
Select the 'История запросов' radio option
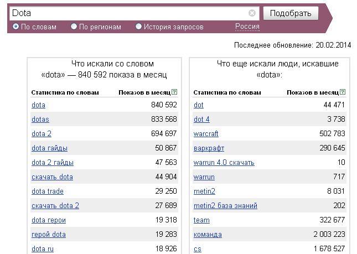pos(139,27)
